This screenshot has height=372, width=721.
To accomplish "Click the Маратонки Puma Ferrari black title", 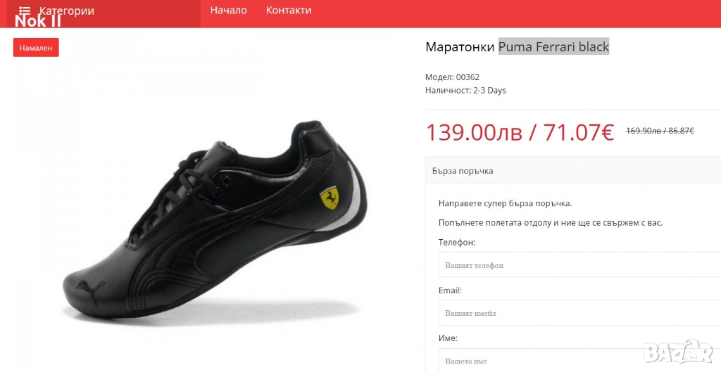I will (518, 46).
